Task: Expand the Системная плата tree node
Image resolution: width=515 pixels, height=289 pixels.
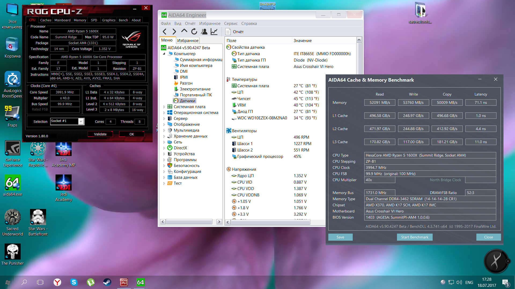Action: click(x=164, y=107)
